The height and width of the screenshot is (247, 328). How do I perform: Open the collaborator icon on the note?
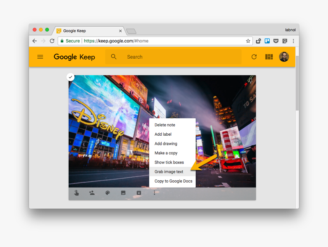[92, 193]
